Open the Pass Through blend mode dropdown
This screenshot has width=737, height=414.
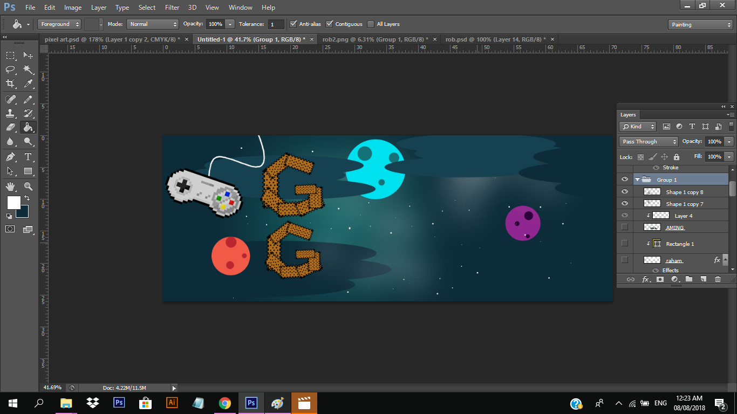649,142
